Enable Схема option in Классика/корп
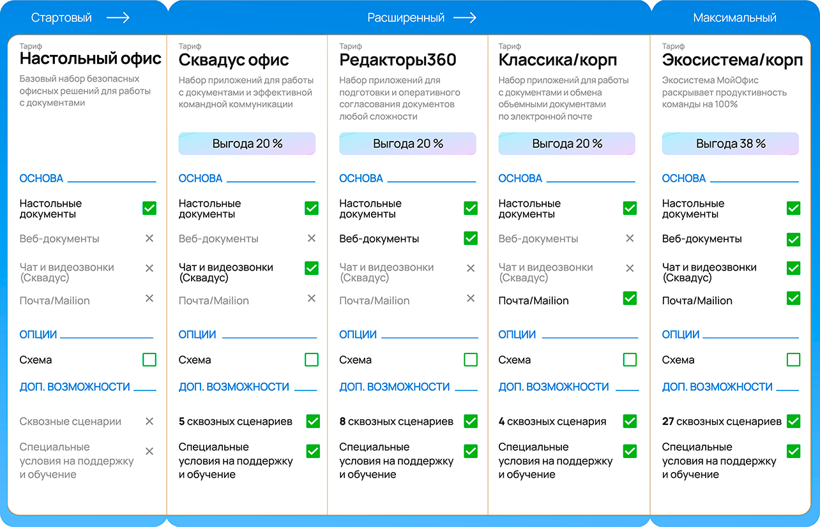 [x=630, y=360]
